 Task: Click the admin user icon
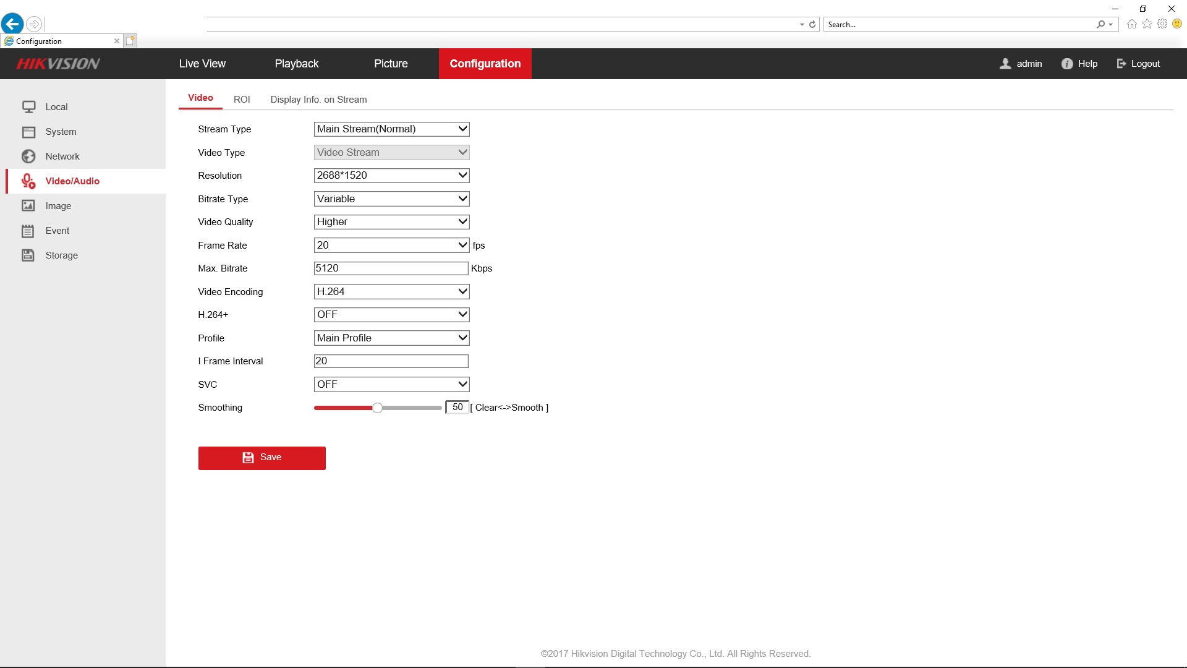click(1006, 64)
